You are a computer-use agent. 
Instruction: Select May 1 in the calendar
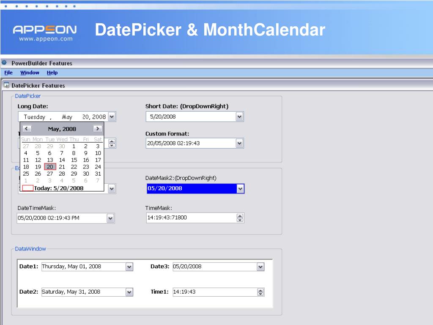pyautogui.click(x=74, y=146)
